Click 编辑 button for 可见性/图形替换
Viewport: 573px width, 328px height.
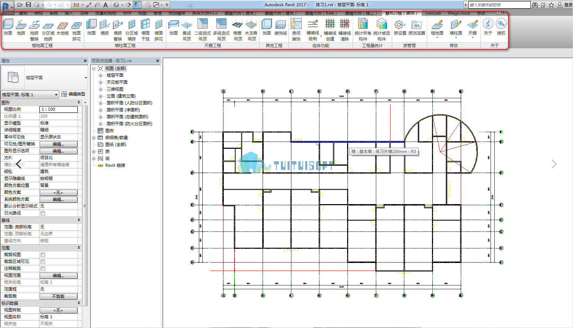[x=59, y=144]
